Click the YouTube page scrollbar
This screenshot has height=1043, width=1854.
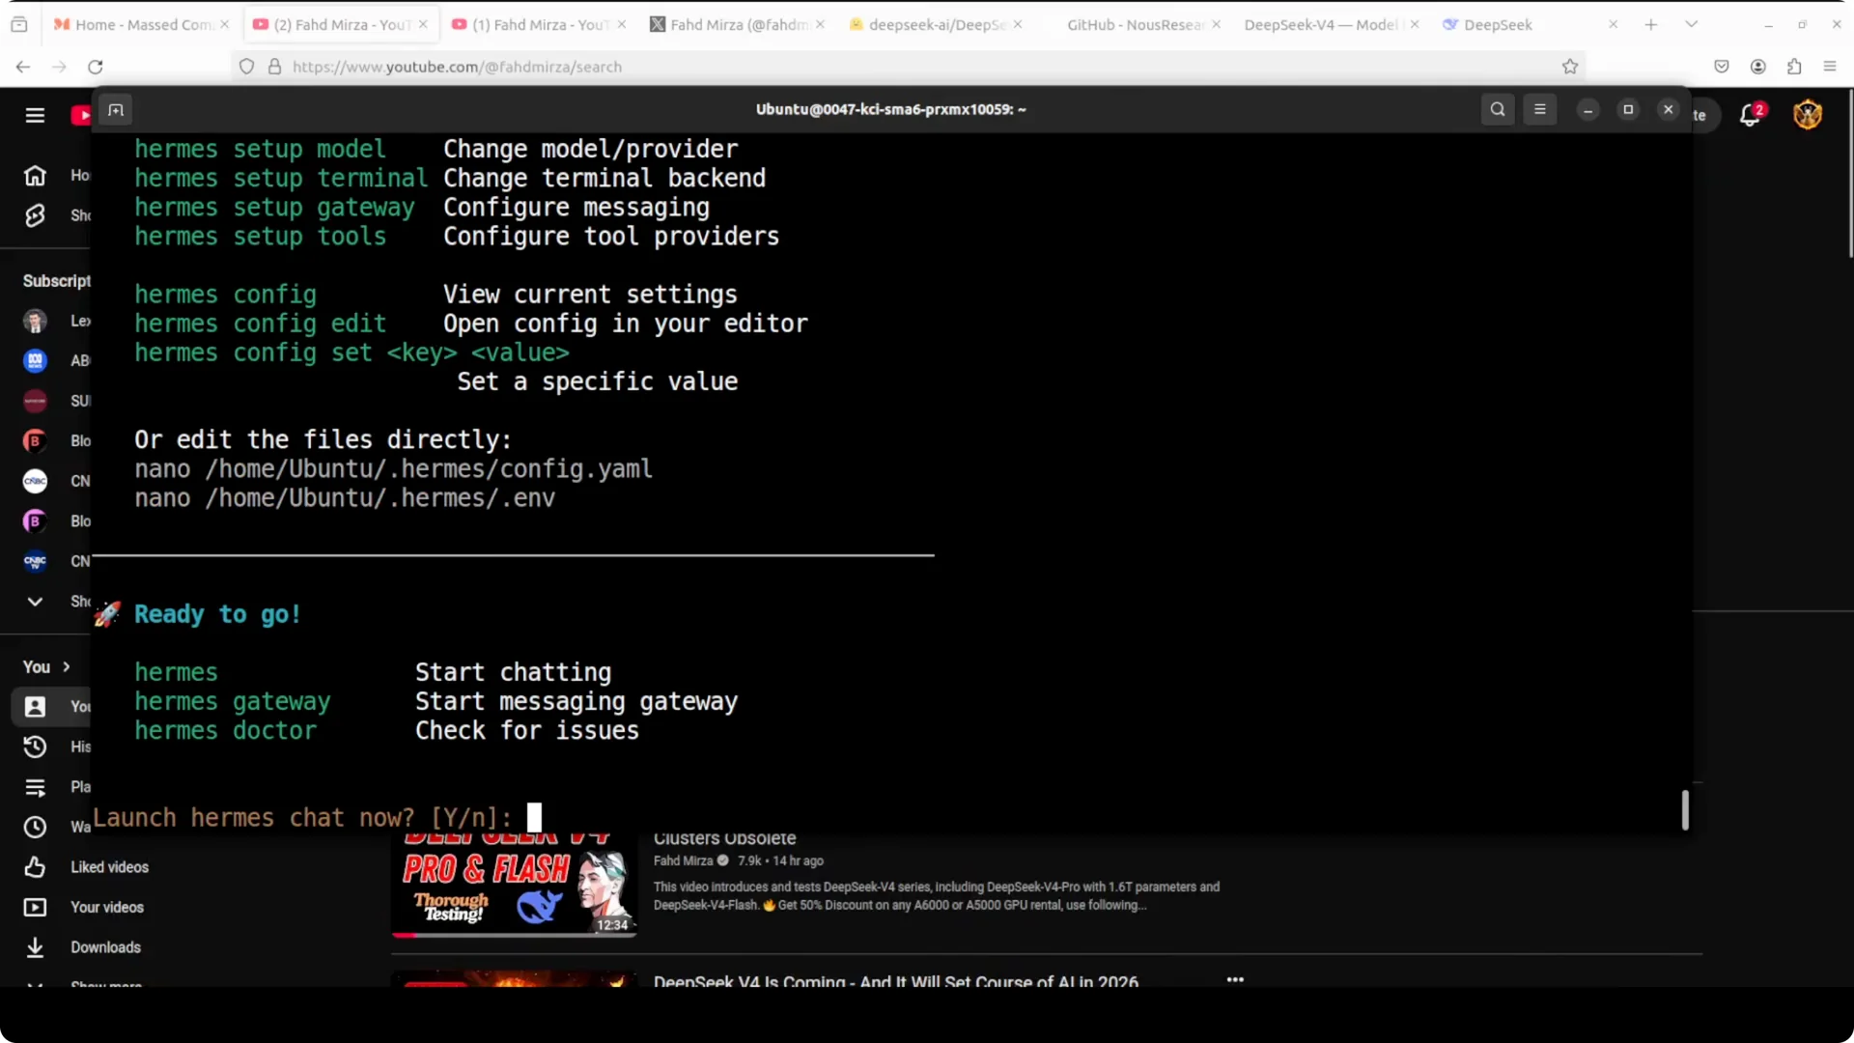1849,174
